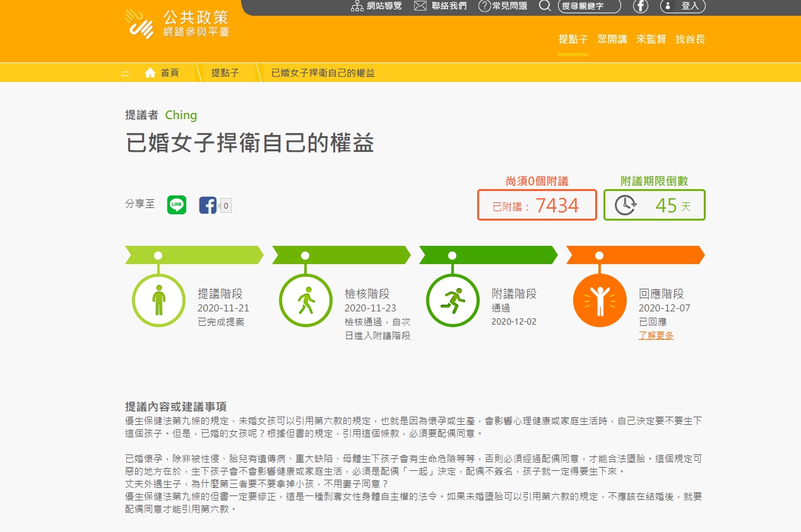Click the orange cheering 回應階段 icon
801x532 pixels.
[600, 301]
